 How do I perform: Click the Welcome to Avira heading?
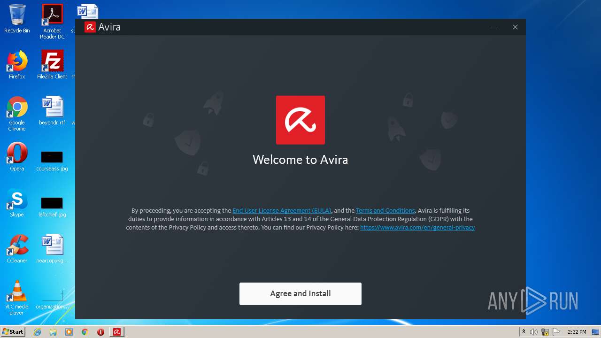pos(300,160)
